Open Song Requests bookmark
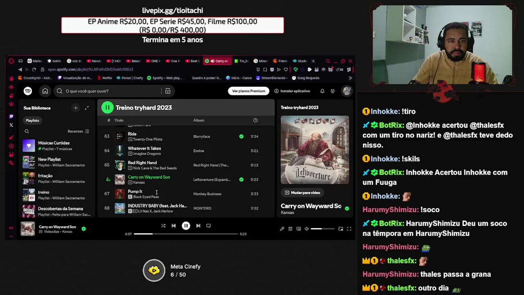Viewport: 524px width, 295px height. [x=305, y=78]
